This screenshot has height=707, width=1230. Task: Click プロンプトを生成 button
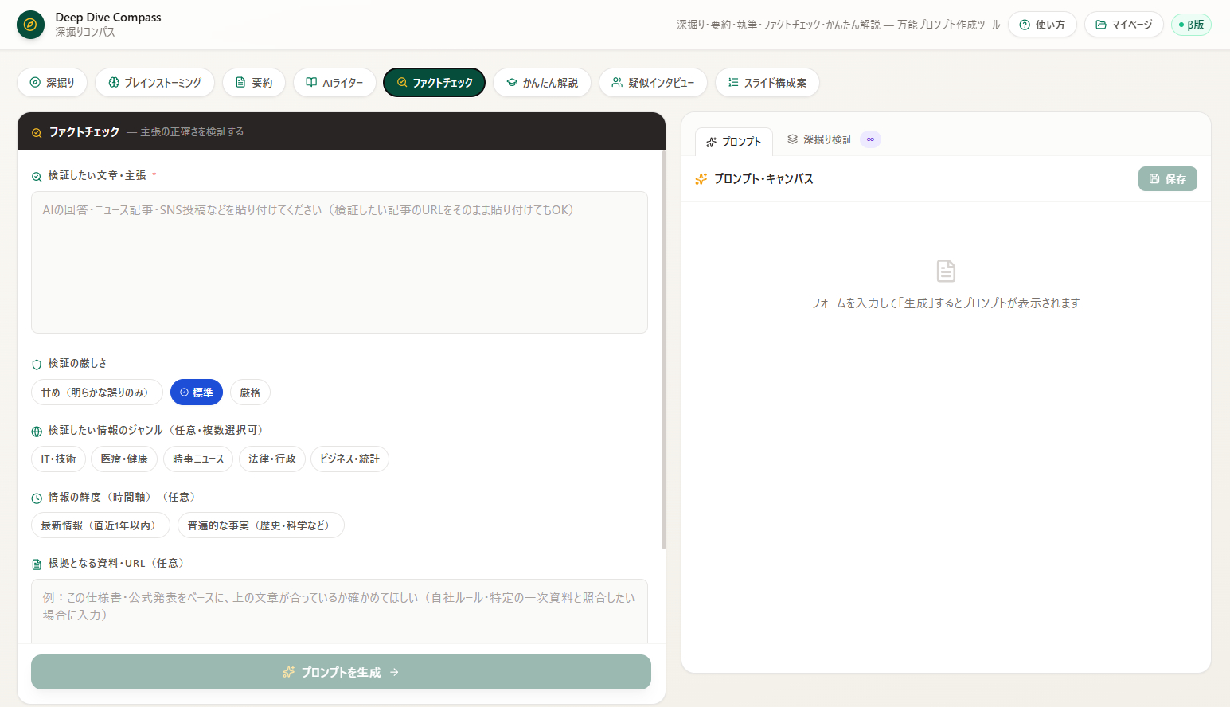pos(341,672)
